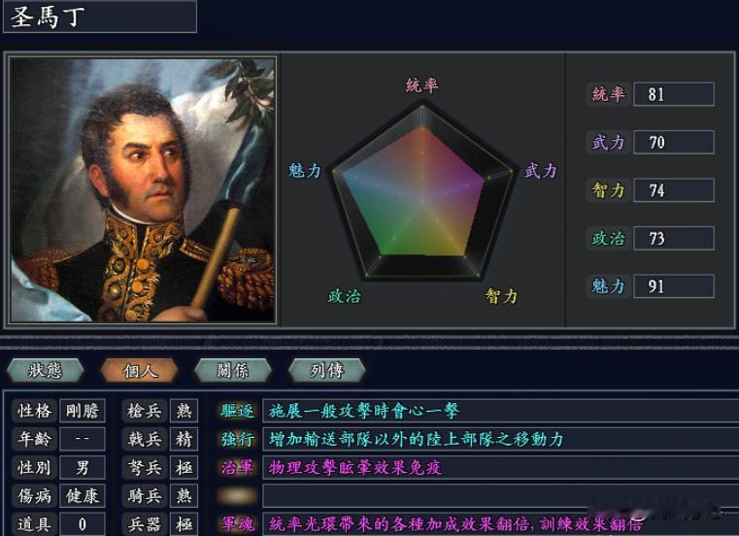
Task: Select the 軍魂 skill icon
Action: (x=238, y=524)
